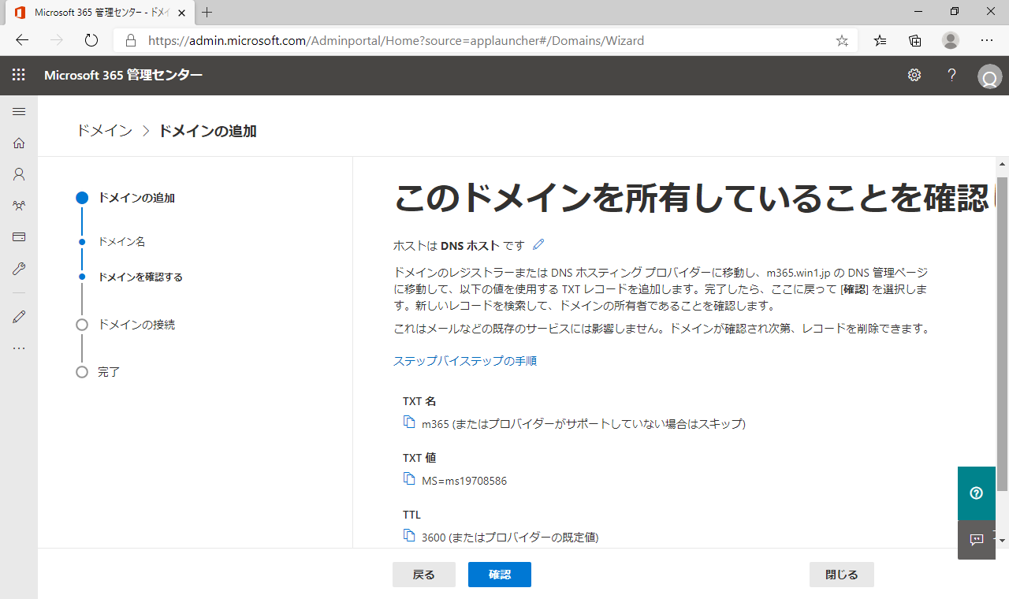Image resolution: width=1009 pixels, height=599 pixels.
Task: Reload the page
Action: 91,40
